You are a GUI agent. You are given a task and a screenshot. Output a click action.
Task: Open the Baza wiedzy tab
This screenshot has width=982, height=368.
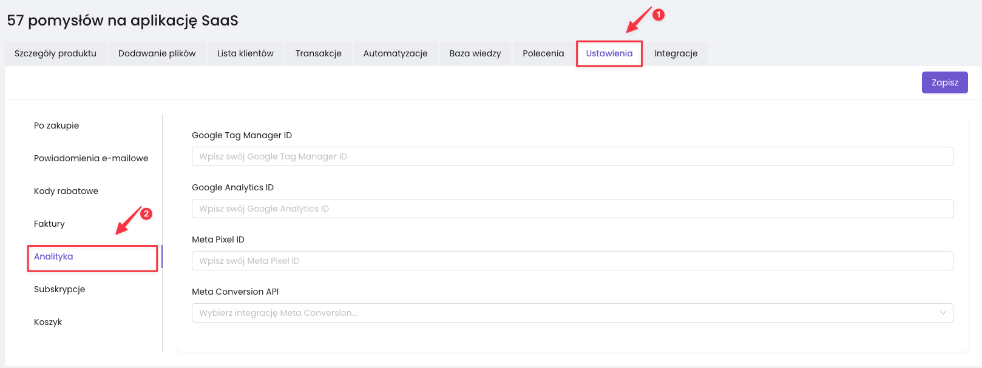[475, 53]
